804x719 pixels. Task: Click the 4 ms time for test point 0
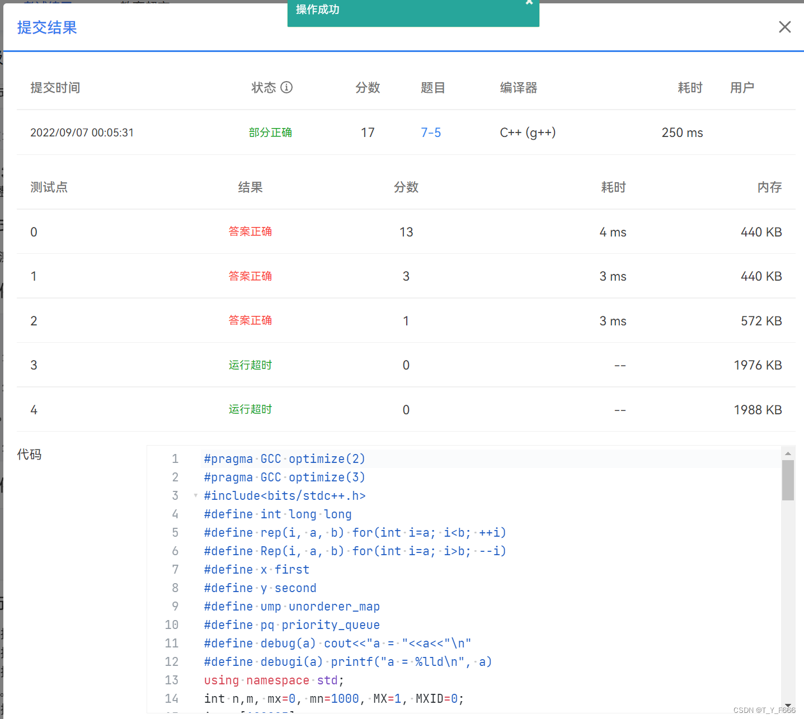[x=613, y=232]
